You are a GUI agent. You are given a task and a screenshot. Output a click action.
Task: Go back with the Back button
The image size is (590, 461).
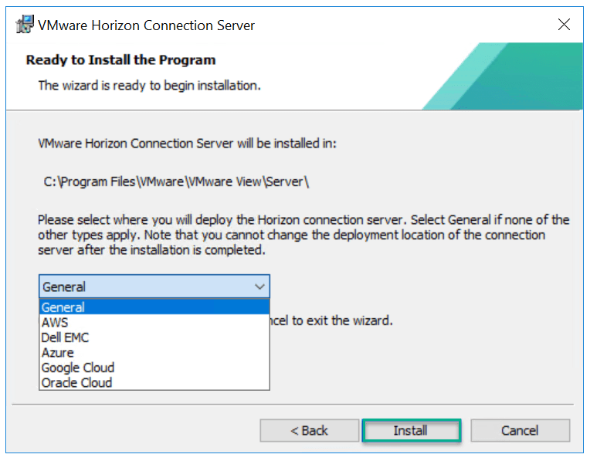[x=309, y=430]
